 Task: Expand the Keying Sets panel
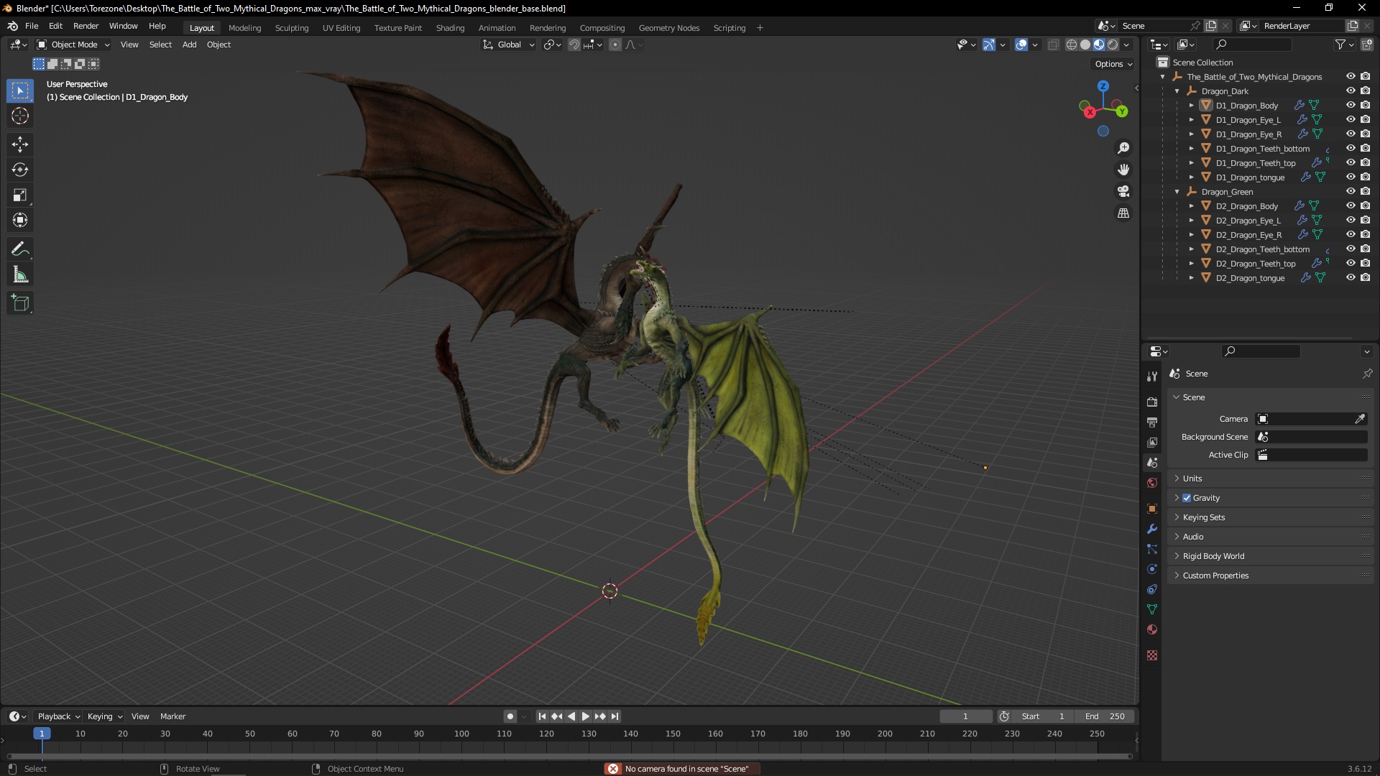(x=1271, y=517)
